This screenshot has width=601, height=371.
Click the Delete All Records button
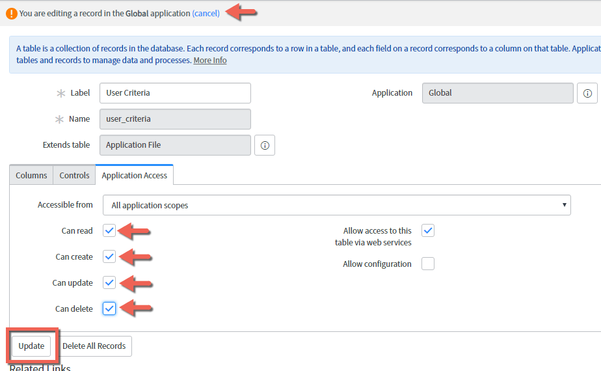(94, 346)
